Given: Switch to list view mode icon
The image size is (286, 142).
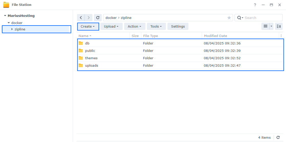Looking at the screenshot, I should [x=266, y=26].
